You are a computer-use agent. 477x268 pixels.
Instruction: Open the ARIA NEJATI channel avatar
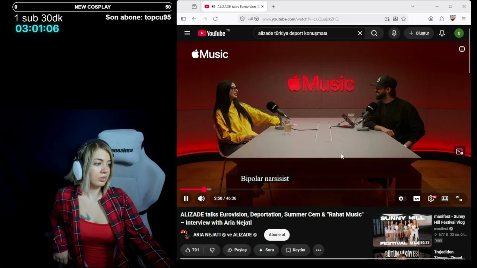185,234
